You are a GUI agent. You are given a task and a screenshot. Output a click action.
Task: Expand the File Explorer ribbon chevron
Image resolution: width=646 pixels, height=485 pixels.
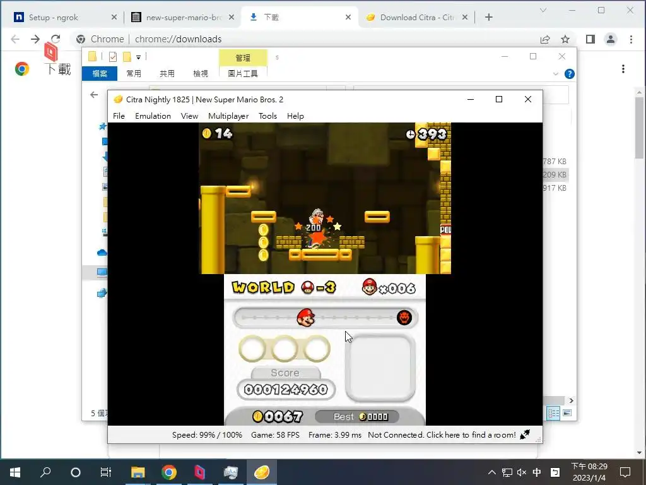click(555, 74)
